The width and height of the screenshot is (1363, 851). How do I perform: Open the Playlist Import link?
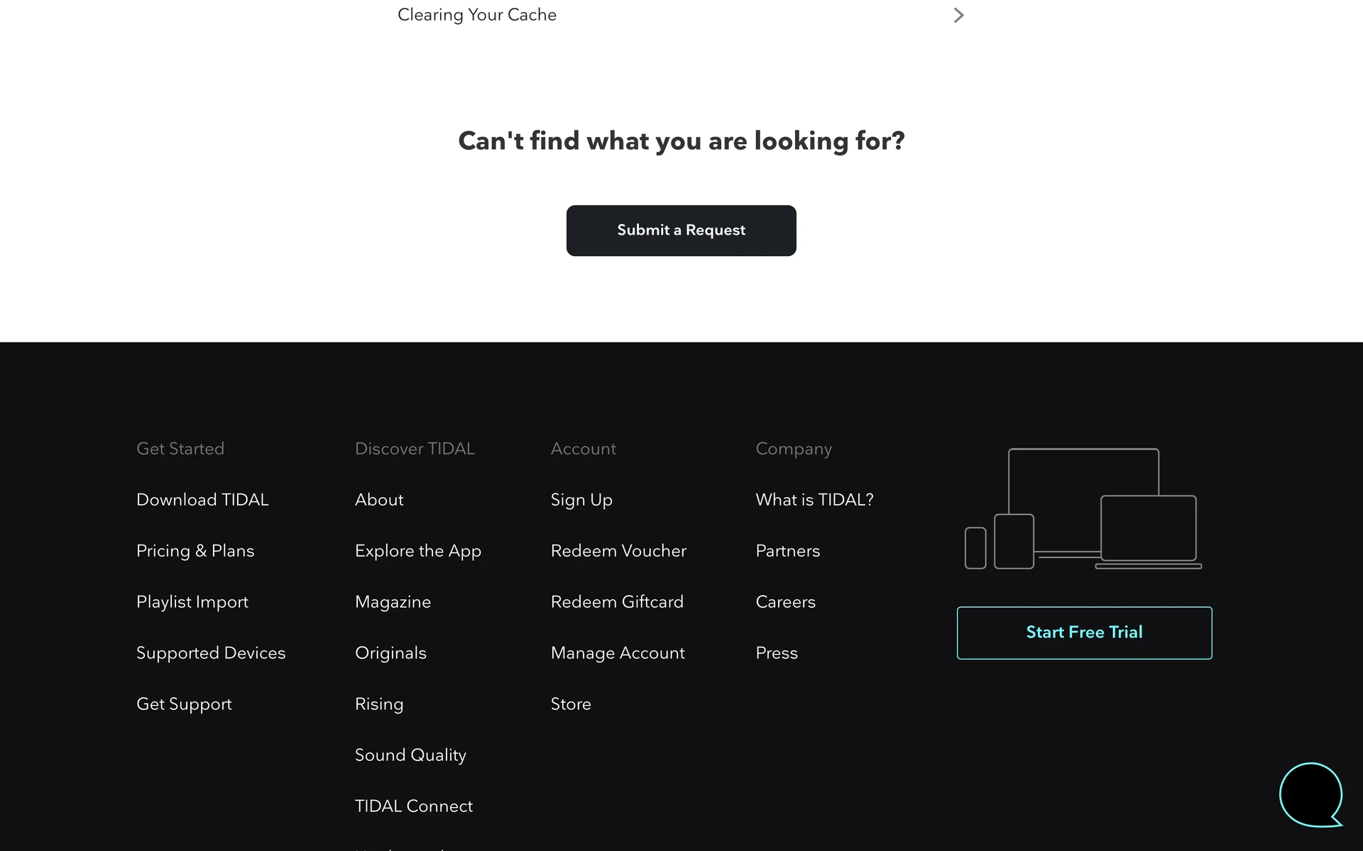pyautogui.click(x=192, y=602)
